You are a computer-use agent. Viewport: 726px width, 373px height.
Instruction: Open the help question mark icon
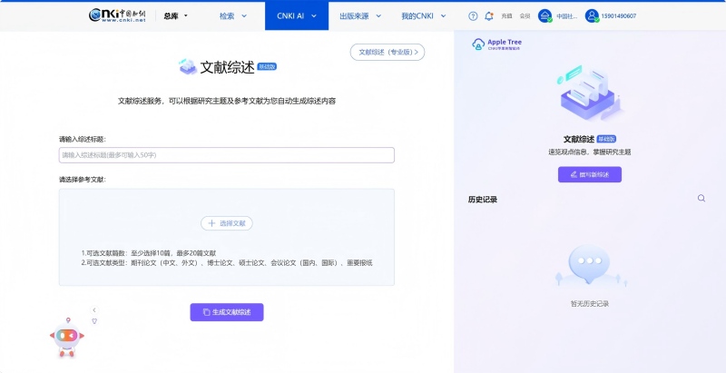(473, 16)
